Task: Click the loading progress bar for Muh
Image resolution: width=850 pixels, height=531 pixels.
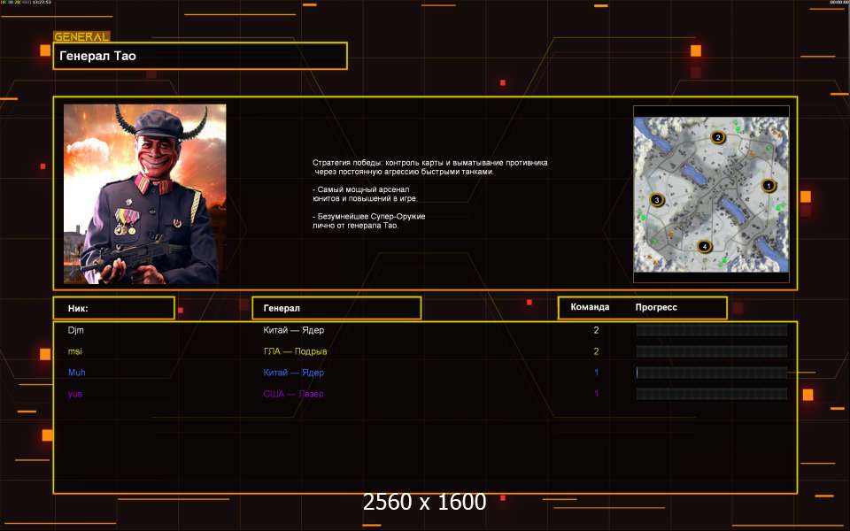Action: pos(712,373)
